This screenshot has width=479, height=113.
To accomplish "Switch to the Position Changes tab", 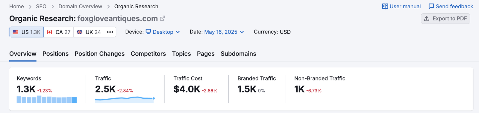I will pyautogui.click(x=100, y=54).
